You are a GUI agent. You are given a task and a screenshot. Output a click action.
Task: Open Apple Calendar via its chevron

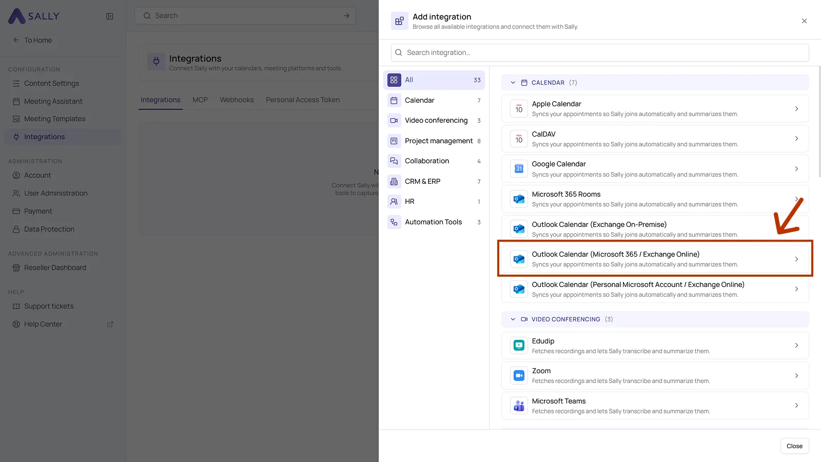(796, 109)
